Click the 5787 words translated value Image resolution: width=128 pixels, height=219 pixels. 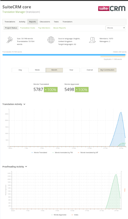[x=38, y=90]
